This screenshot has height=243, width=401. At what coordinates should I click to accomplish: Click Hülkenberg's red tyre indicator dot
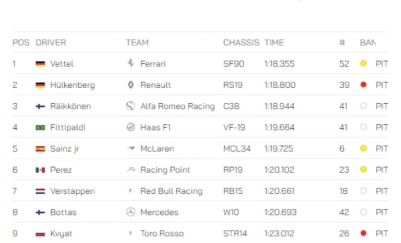[x=363, y=85]
